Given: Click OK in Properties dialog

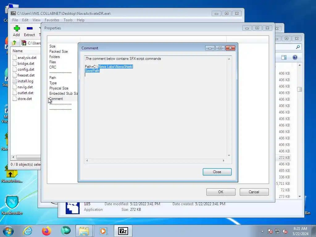Looking at the screenshot, I should pos(221,192).
